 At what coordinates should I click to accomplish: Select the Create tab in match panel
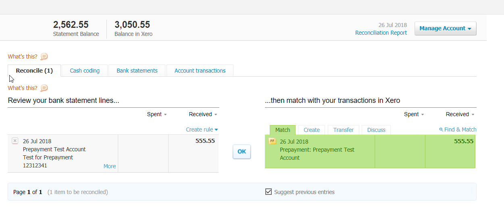tap(312, 130)
